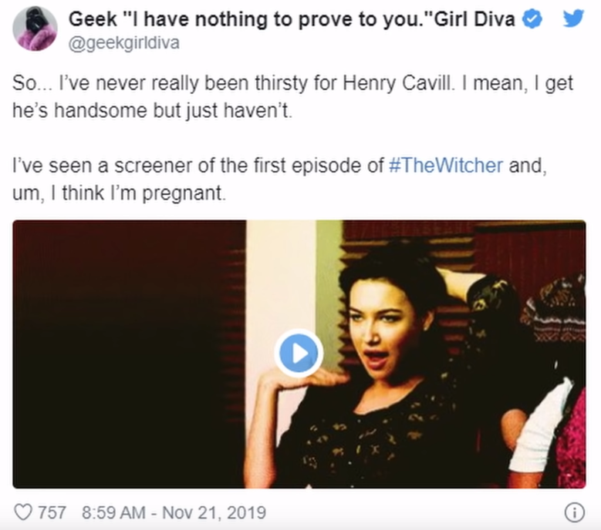Open the geekgirldiva profile avatar
The height and width of the screenshot is (530, 601).
click(35, 29)
